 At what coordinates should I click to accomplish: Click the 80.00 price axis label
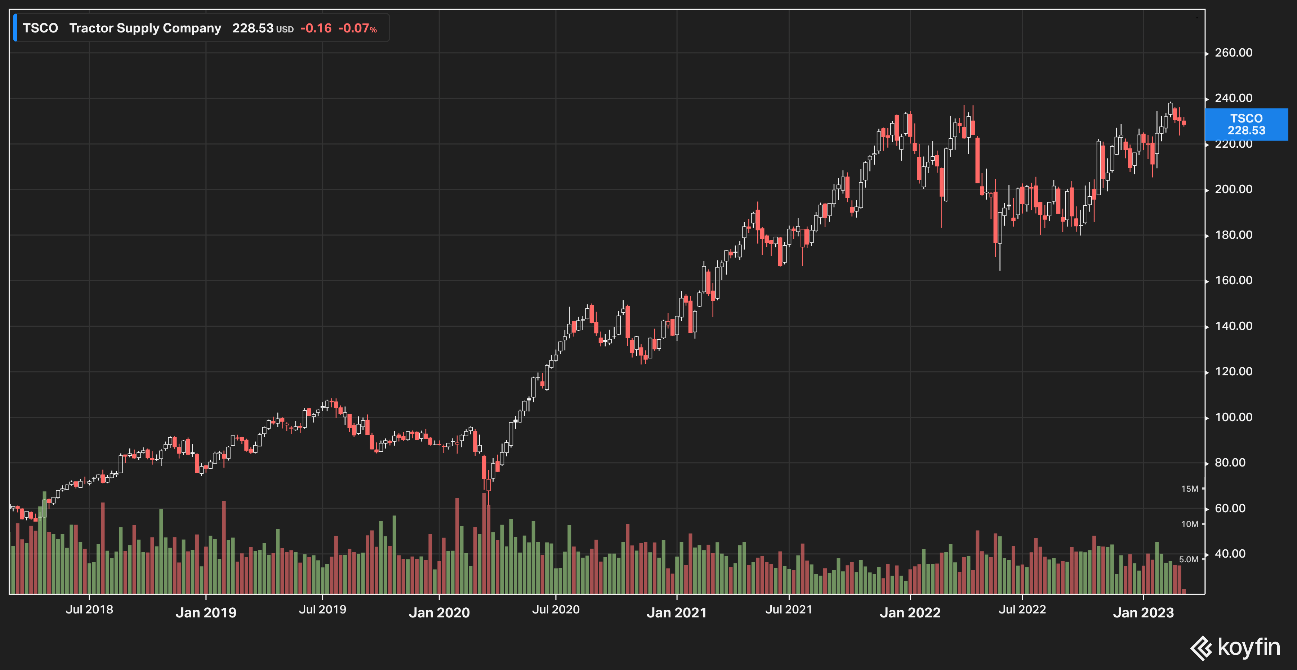(x=1230, y=463)
